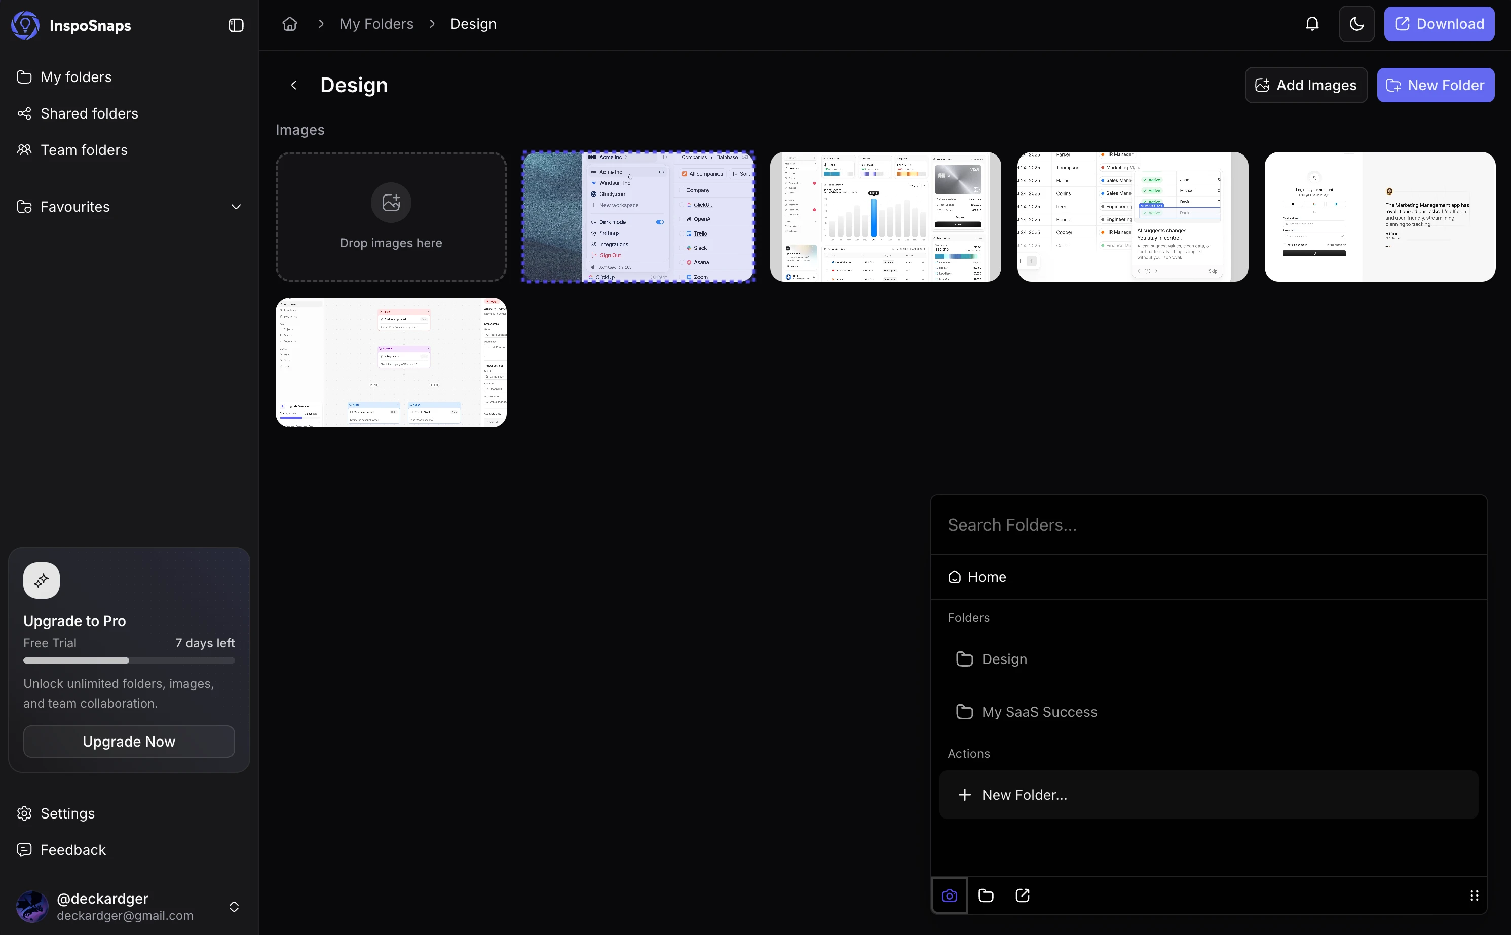Open Team folders in sidebar
This screenshot has width=1511, height=935.
pos(84,150)
